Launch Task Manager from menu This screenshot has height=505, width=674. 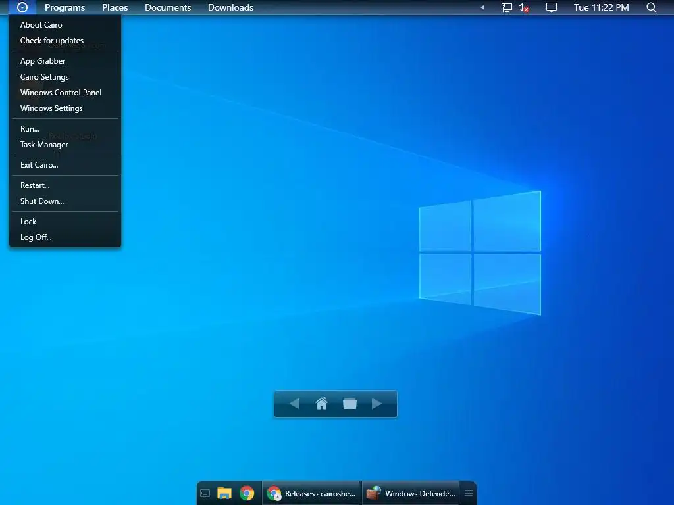tap(65, 145)
